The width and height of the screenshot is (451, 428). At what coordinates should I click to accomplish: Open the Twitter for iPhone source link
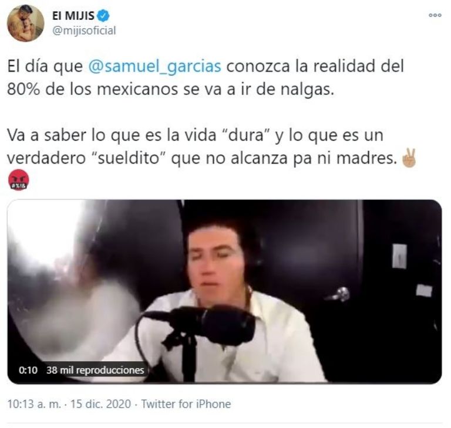pos(186,404)
